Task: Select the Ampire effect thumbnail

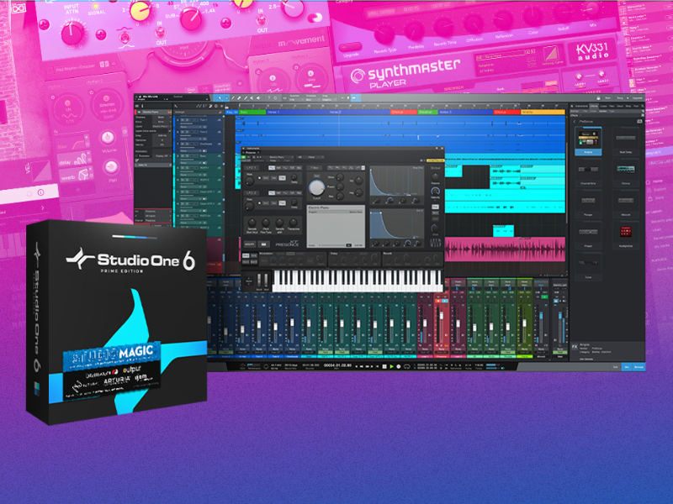Action: click(588, 140)
